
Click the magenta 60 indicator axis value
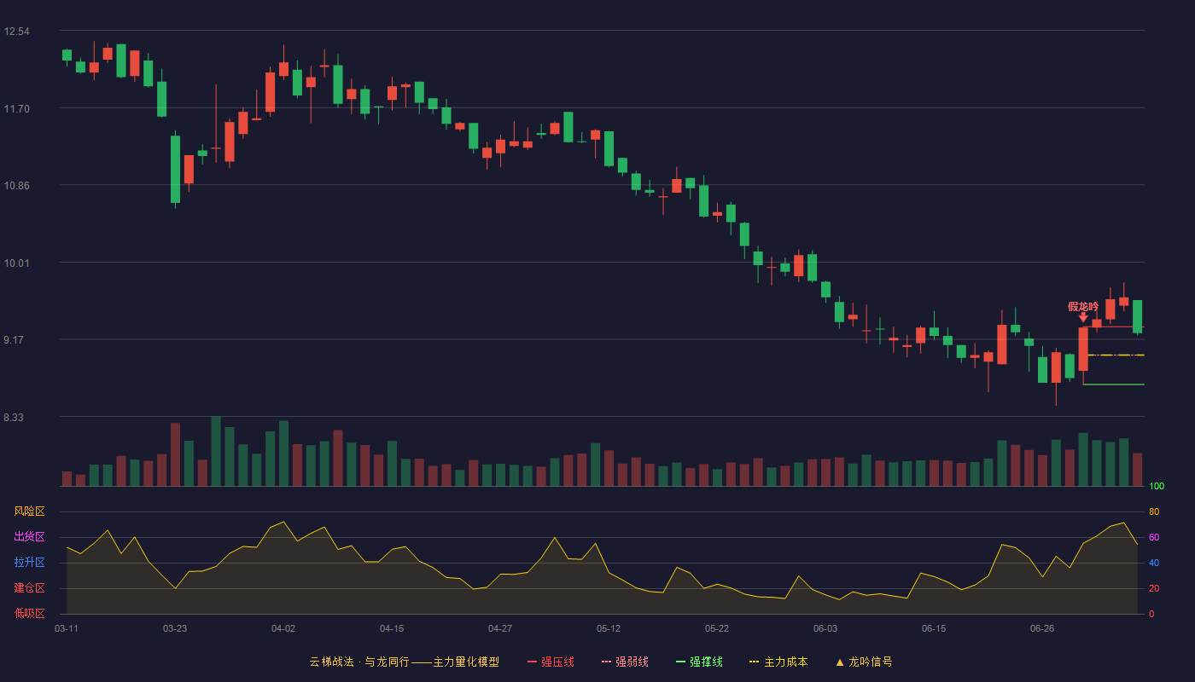point(1154,537)
